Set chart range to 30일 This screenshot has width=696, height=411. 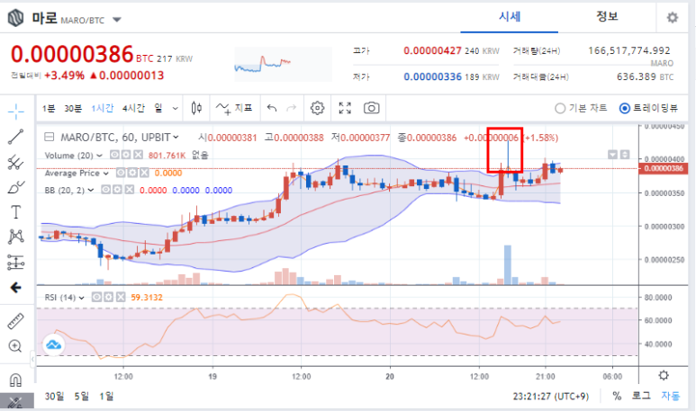[54, 396]
